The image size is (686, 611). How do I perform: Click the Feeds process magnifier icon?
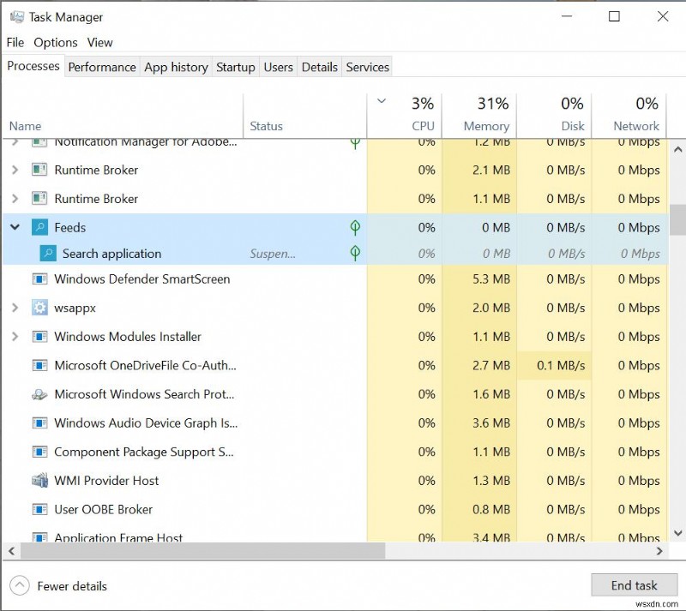pos(39,227)
